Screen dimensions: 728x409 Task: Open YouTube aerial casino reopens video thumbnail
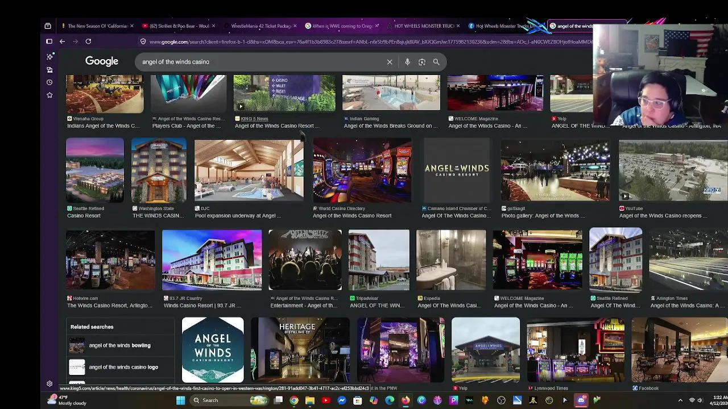673,170
